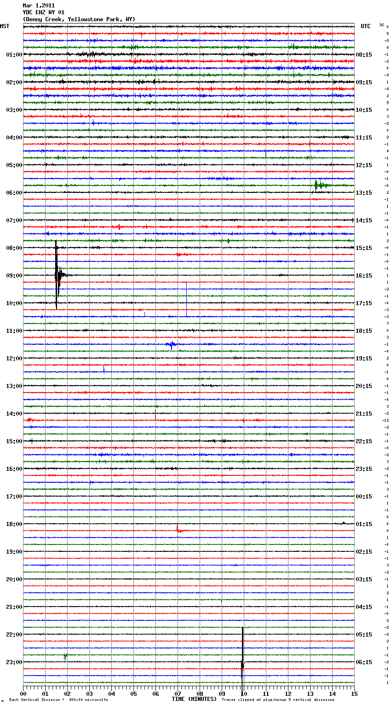This screenshot has height=706, width=391.
Task: Select the 23:00 MST time label
Action: coord(14,662)
